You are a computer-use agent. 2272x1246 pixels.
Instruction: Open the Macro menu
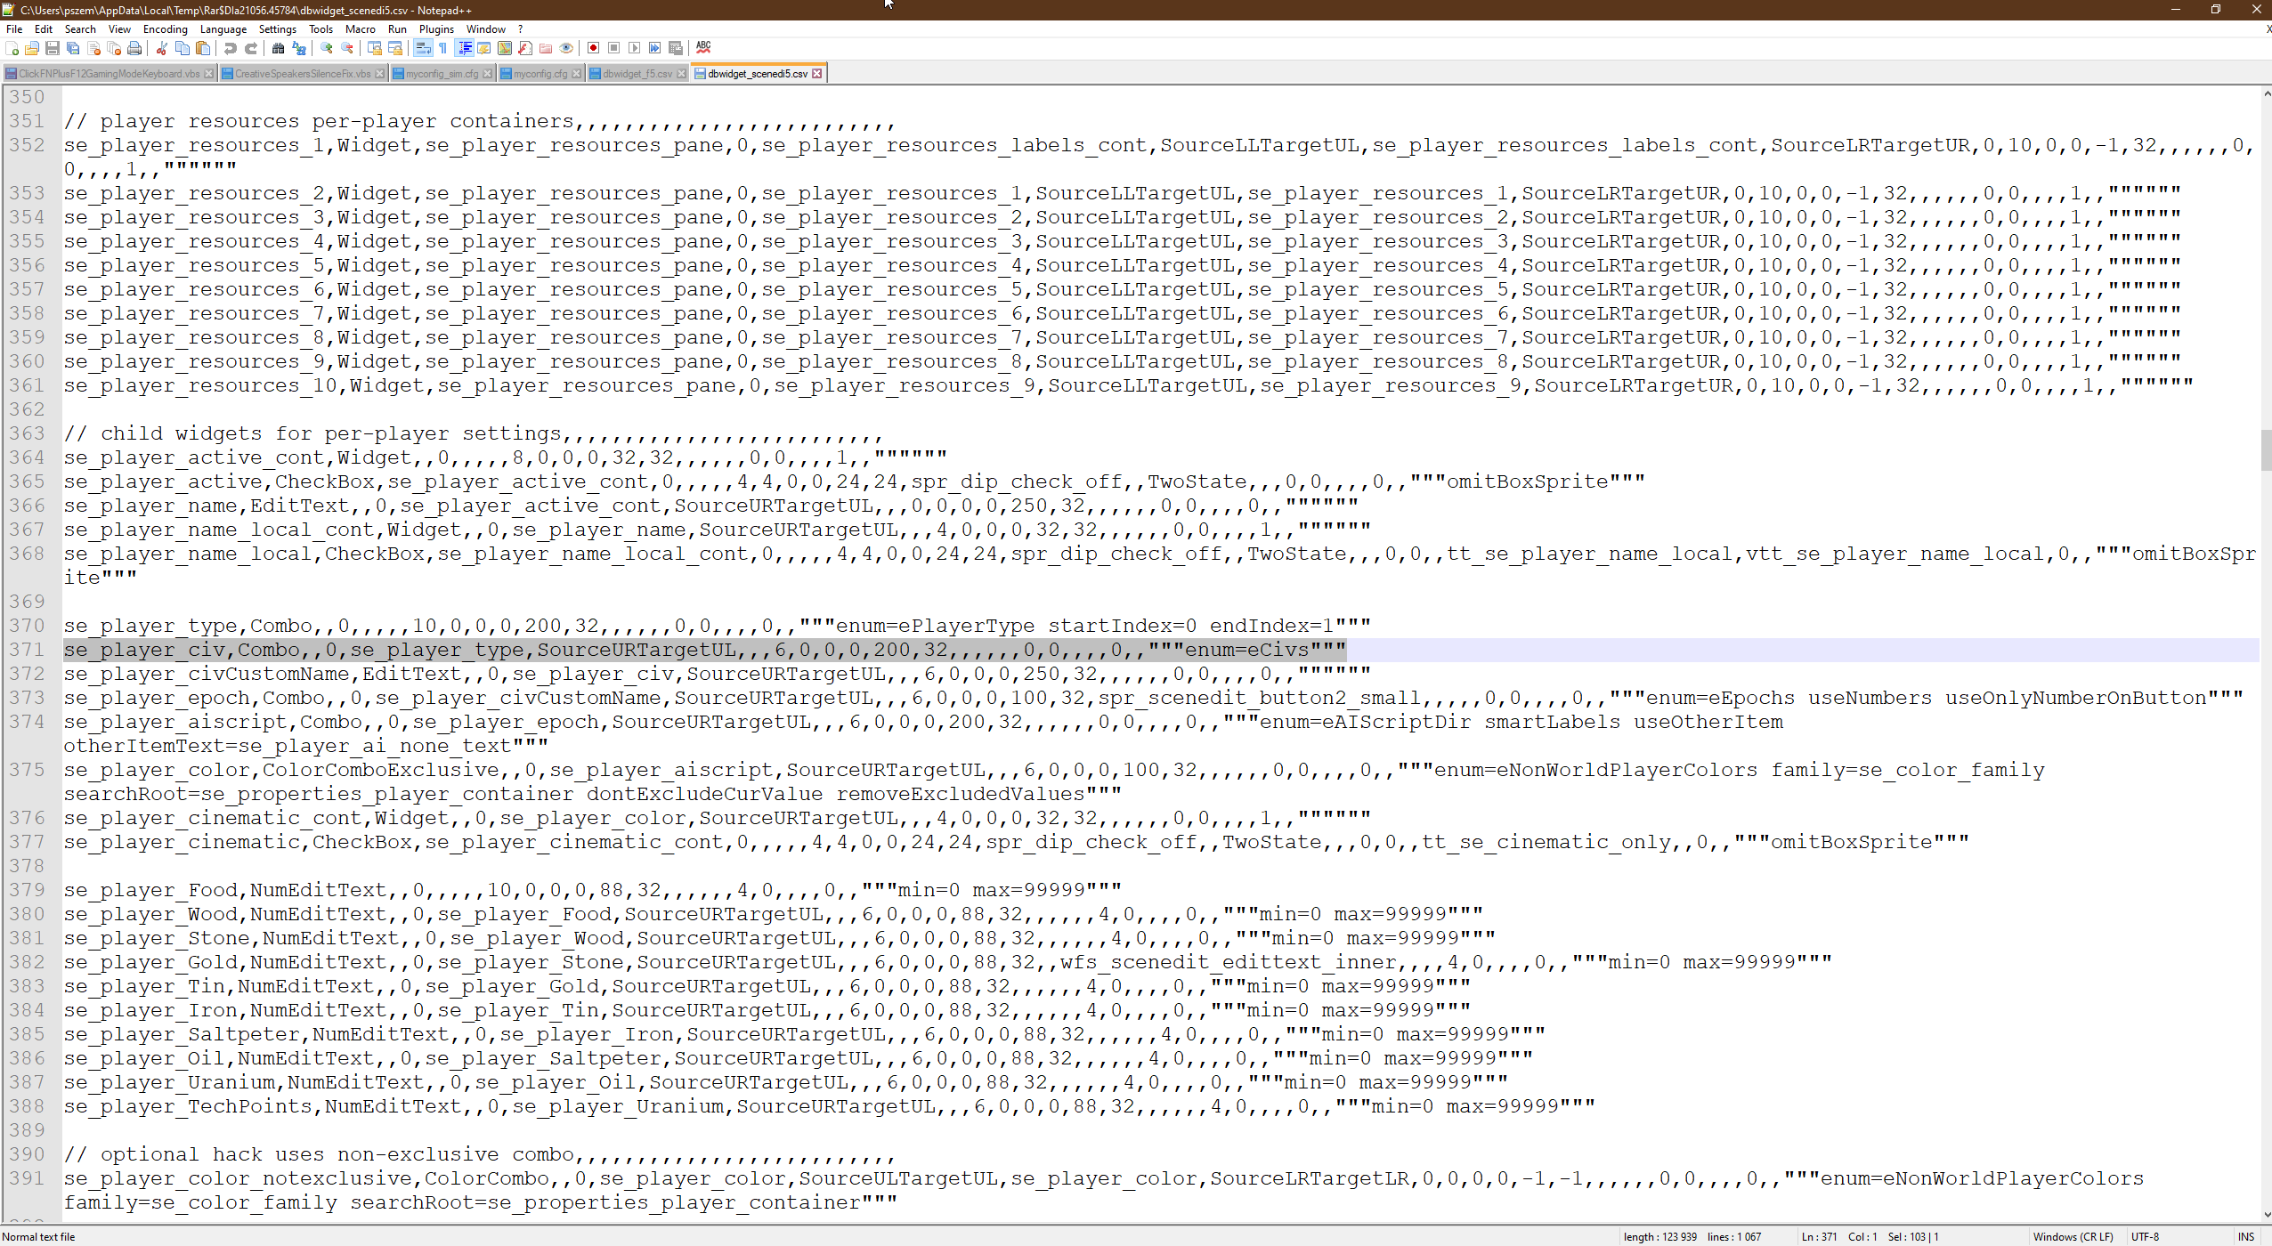tap(361, 29)
